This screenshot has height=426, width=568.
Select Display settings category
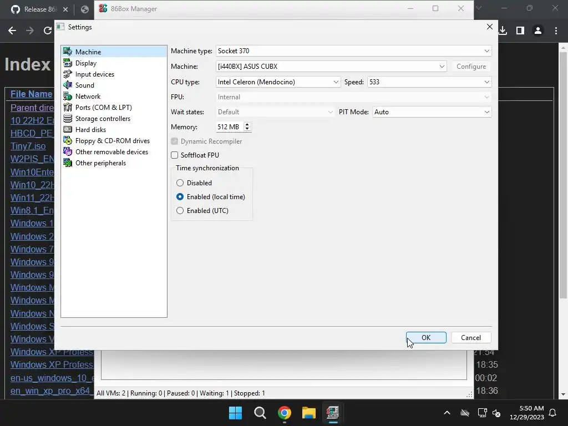[x=114, y=63]
